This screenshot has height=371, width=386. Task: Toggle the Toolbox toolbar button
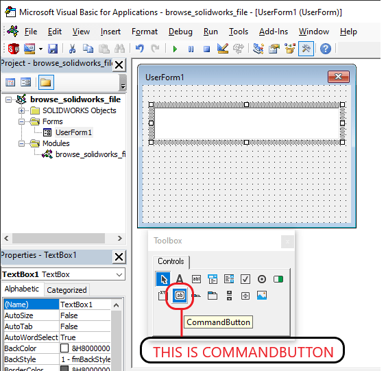click(x=306, y=49)
